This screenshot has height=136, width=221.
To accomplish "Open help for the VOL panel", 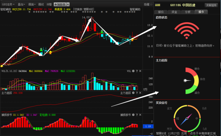I will pos(137,71).
